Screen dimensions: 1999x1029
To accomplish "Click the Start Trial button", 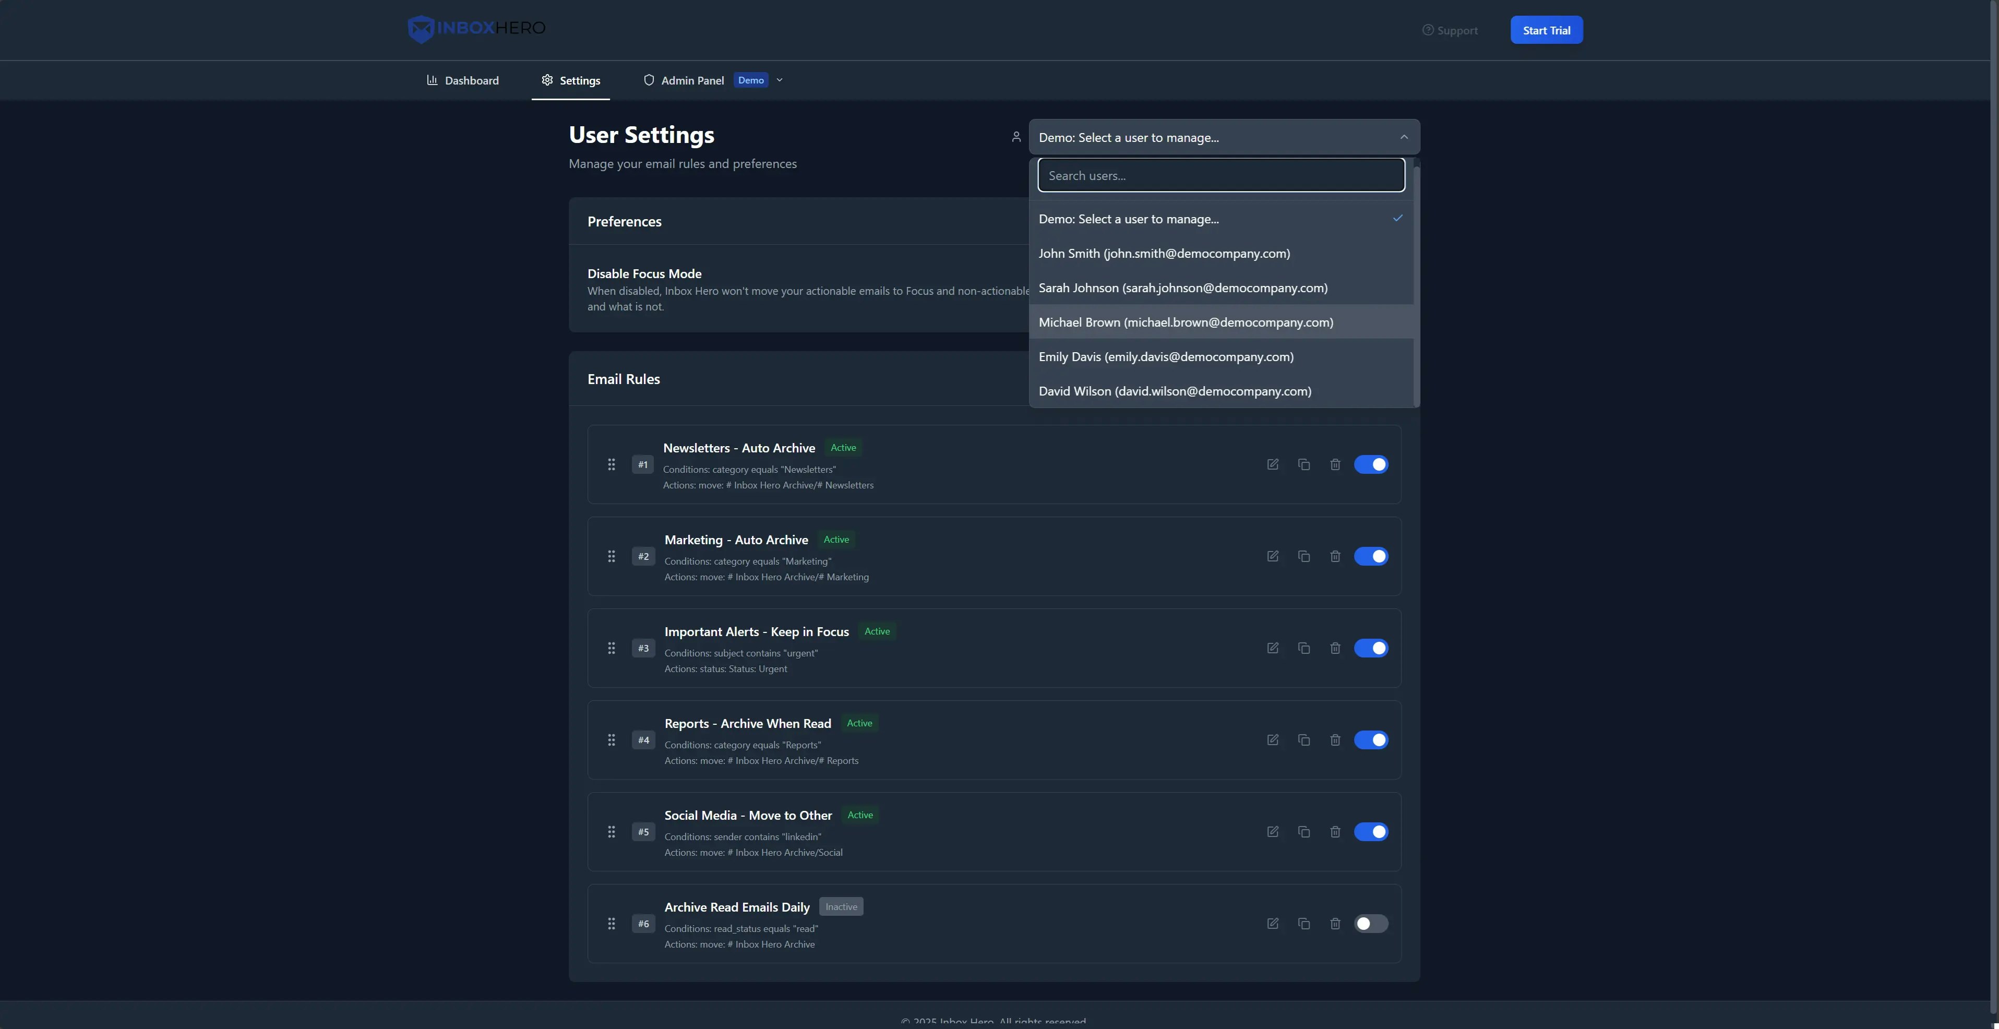I will (x=1546, y=30).
